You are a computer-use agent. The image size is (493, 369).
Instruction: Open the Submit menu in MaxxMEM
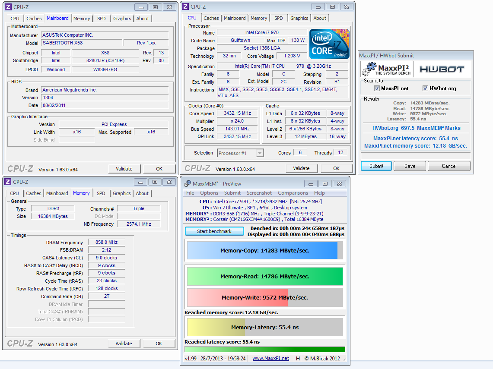(232, 193)
